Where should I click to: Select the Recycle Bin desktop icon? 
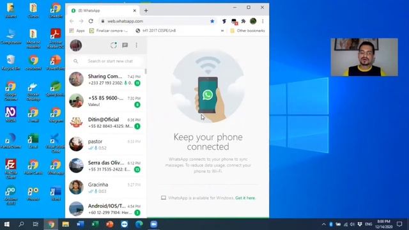(x=11, y=63)
